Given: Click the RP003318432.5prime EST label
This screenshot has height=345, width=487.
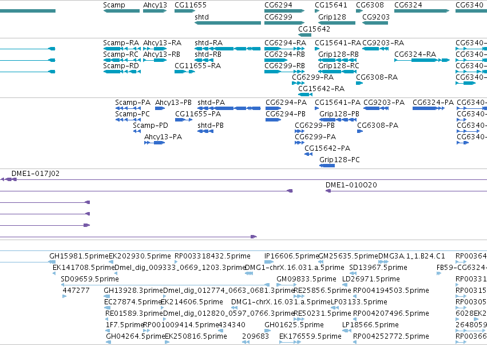Looking at the screenshot, I should point(212,256).
